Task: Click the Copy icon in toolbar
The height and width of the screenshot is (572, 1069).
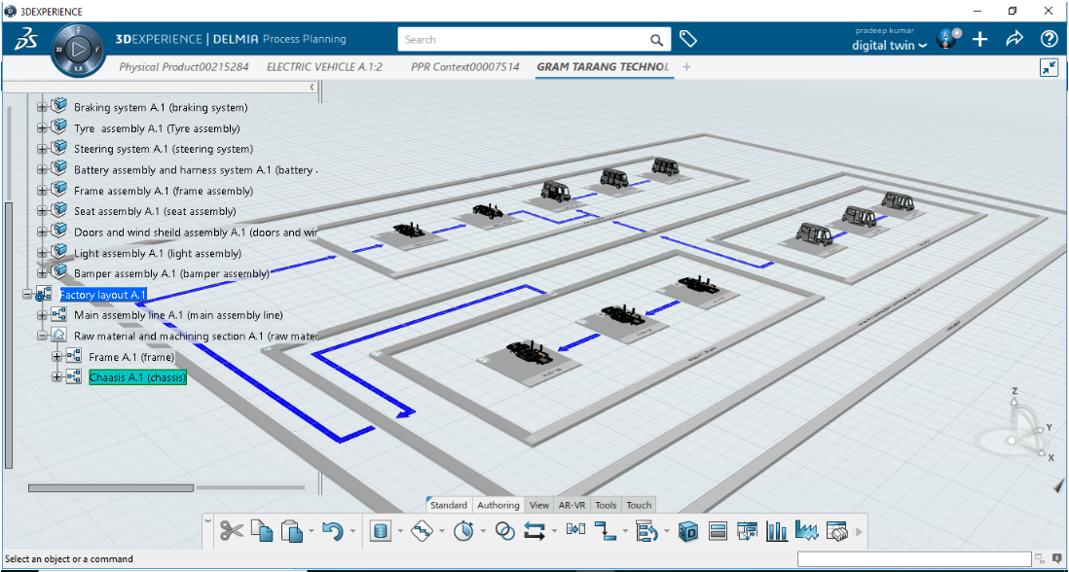Action: tap(262, 530)
